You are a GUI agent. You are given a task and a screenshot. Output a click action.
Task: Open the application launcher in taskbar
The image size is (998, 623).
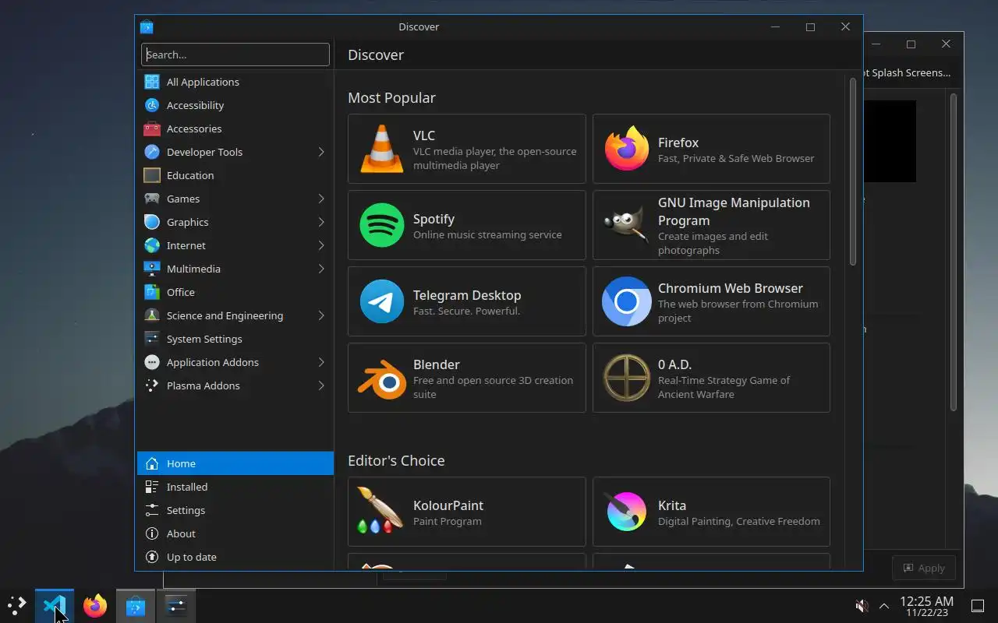[16, 606]
